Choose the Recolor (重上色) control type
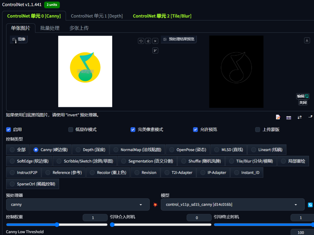Viewport: 314px width, 235px height. (108, 172)
